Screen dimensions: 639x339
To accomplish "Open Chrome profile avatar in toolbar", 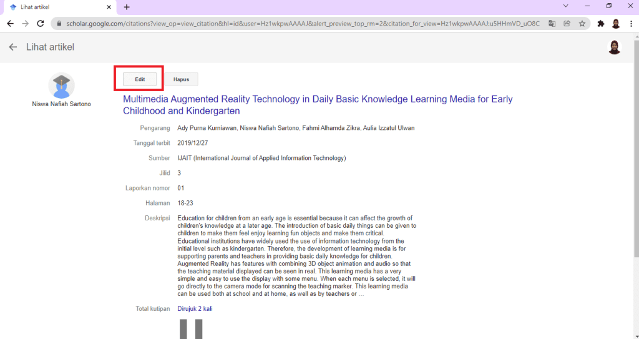I will (x=615, y=24).
